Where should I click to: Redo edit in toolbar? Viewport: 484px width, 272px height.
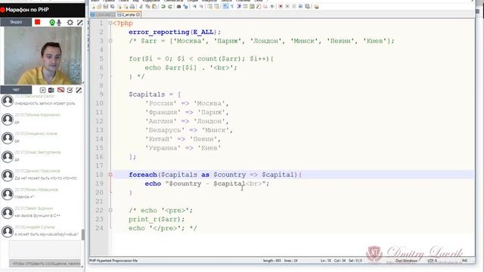170,6
